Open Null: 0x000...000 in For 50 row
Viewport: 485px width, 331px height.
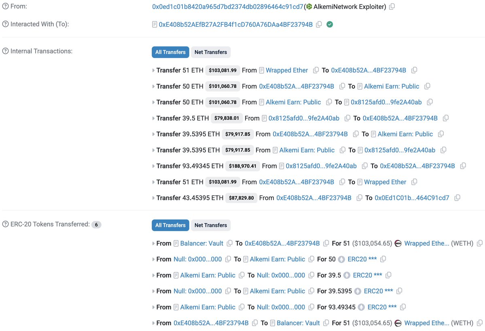tap(198, 259)
